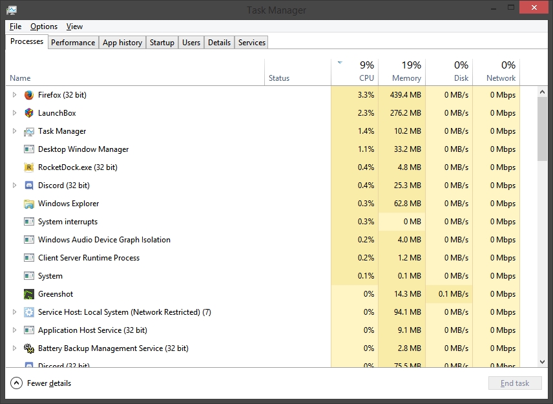Select the Firefox (32 bit) row name
The height and width of the screenshot is (404, 553).
[x=62, y=95]
